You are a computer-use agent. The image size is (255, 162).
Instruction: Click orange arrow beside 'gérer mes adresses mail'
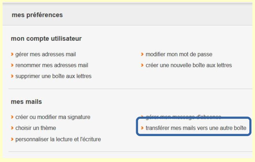(x=12, y=54)
